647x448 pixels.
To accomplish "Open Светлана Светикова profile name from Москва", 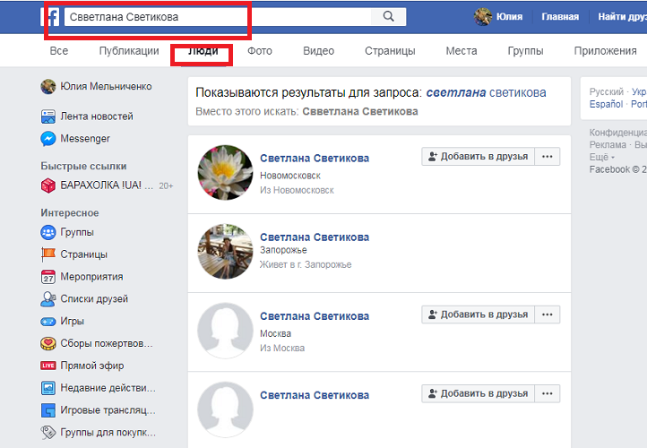I will [x=315, y=316].
